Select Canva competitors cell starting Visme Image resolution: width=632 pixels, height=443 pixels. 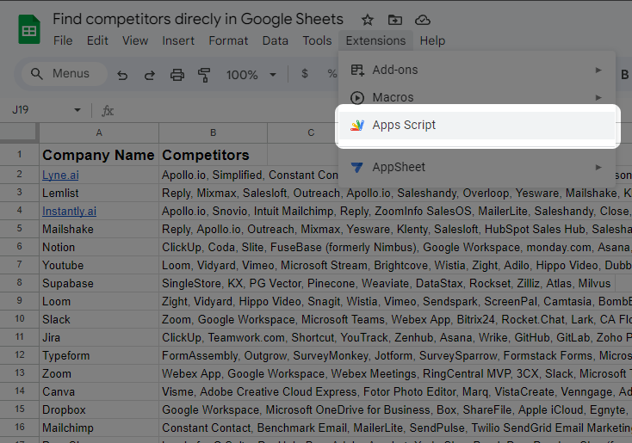[x=395, y=392]
